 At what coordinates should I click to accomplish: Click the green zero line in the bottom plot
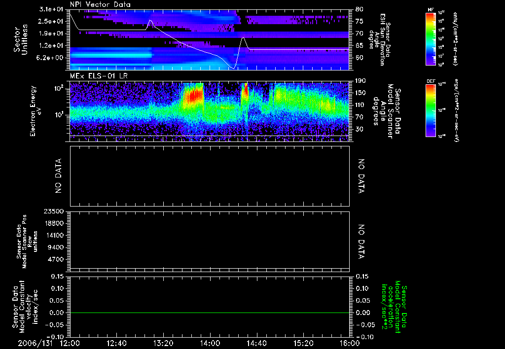210,313
